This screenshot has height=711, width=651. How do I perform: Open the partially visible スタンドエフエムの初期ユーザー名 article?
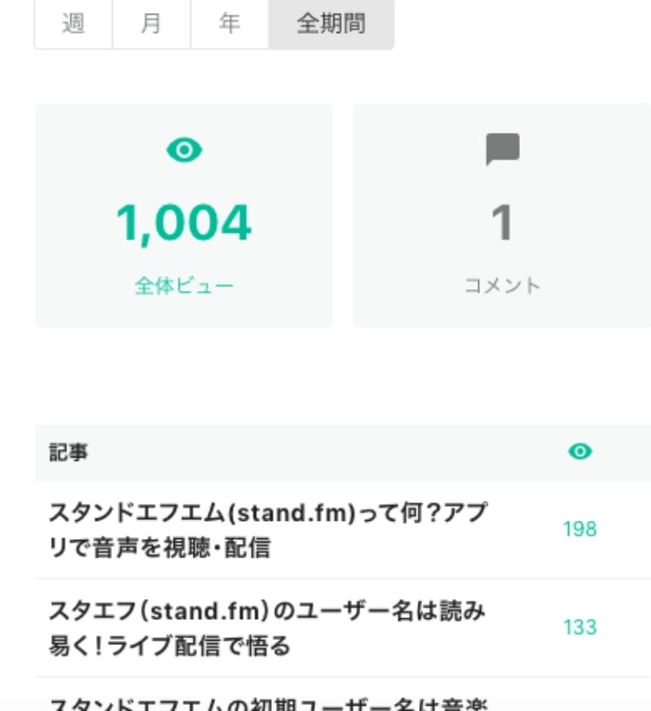click(267, 702)
